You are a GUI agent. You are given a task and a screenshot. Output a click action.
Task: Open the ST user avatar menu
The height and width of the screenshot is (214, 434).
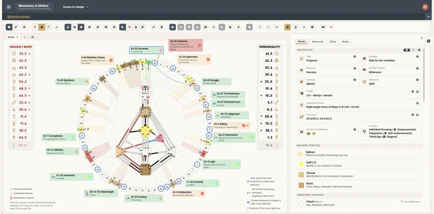tap(425, 7)
